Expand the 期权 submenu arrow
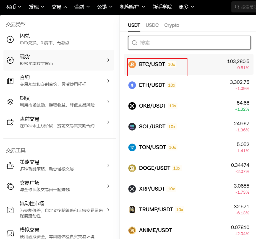 click(108, 102)
